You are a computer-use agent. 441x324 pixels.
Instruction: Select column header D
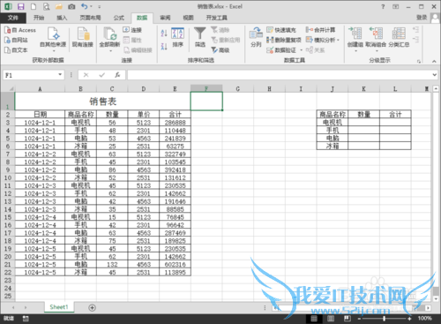(x=144, y=88)
